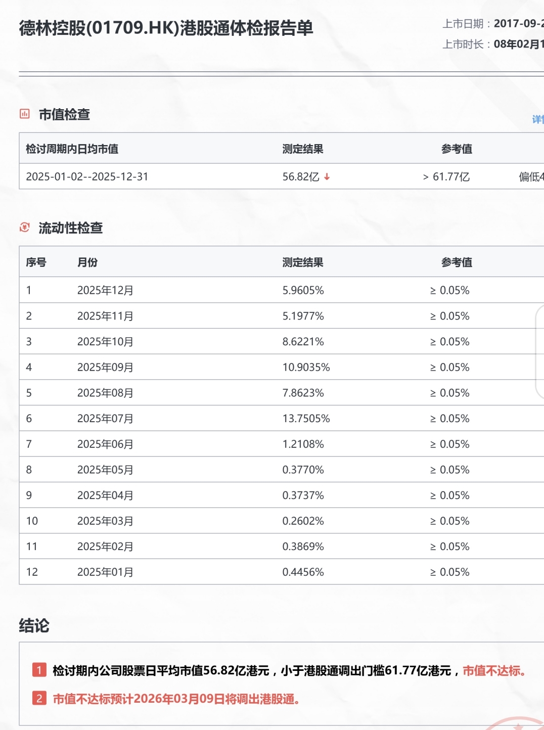Select the 2025年09月 row

pyautogui.click(x=282, y=367)
